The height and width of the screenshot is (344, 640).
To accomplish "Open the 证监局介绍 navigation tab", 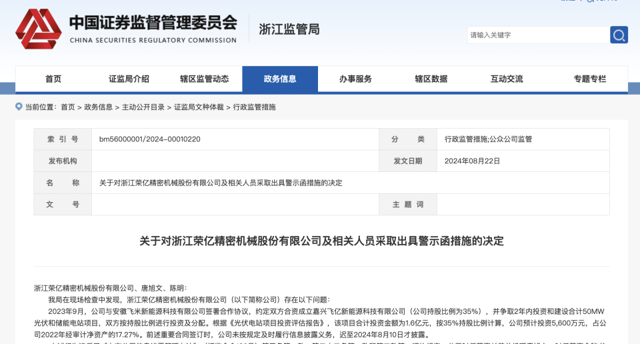I will tap(129, 79).
